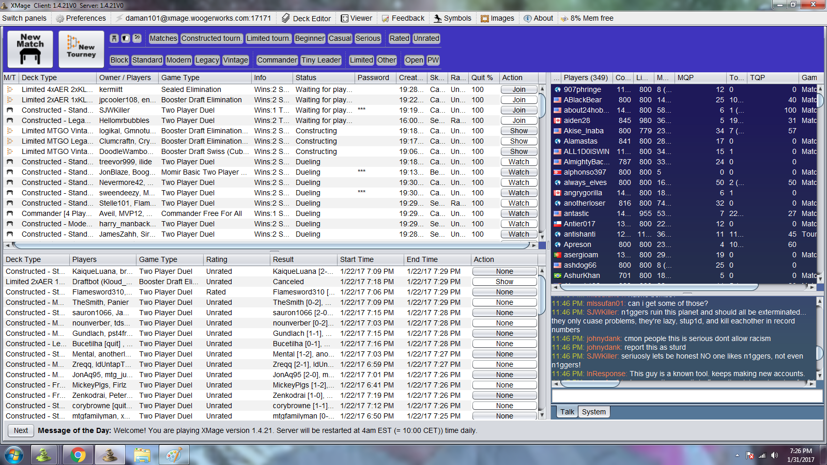Watch treevor999's Two Player Duel
Viewport: 827px width, 465px height.
[x=519, y=162]
